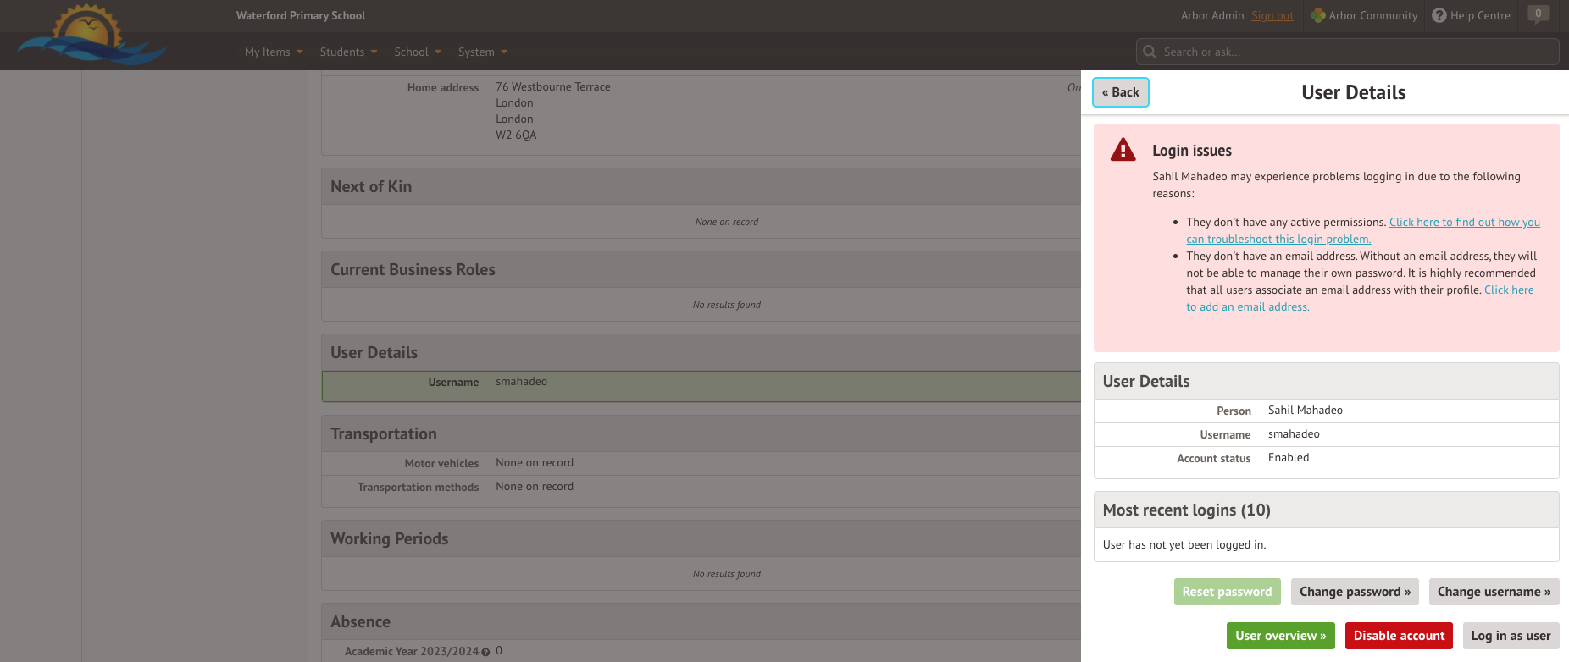
Task: Expand the My Items dropdown menu
Action: point(274,52)
